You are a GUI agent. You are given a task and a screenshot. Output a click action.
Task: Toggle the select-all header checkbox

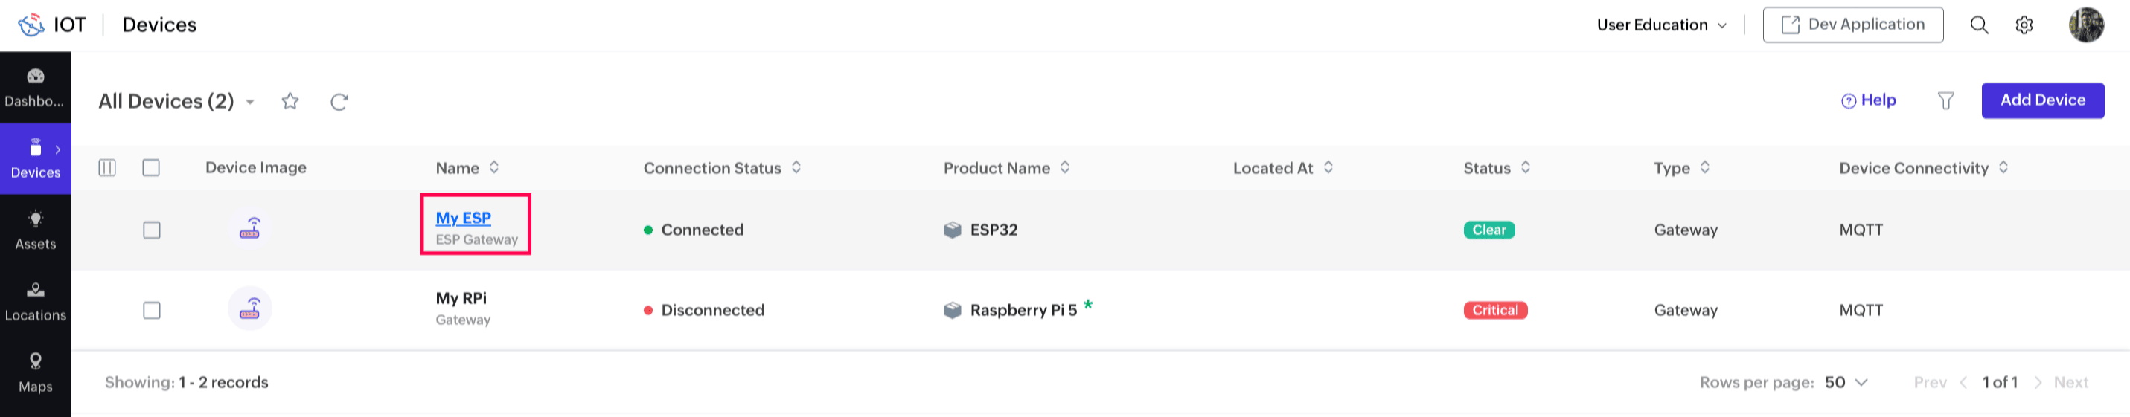tap(151, 168)
